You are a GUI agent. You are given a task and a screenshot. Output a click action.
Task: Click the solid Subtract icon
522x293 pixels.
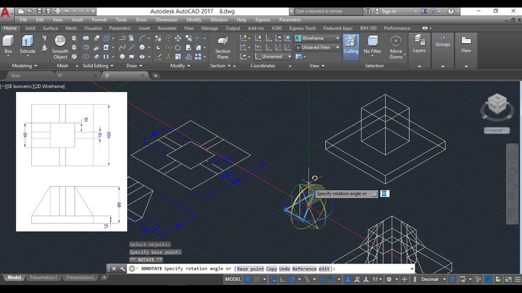click(x=86, y=48)
